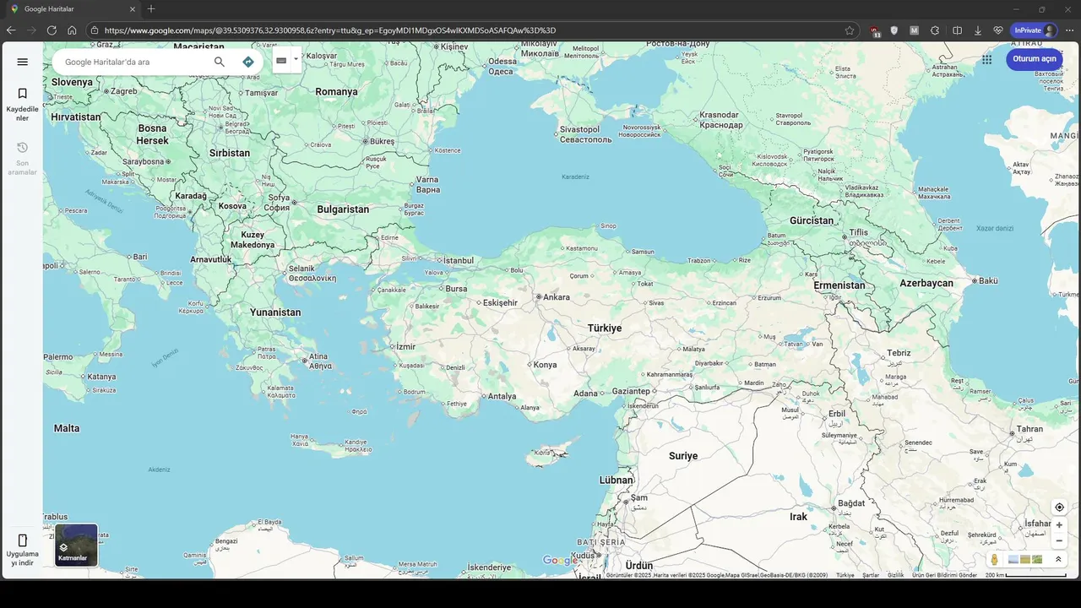The image size is (1081, 608).
Task: Click the Suriye country label
Action: pos(683,455)
